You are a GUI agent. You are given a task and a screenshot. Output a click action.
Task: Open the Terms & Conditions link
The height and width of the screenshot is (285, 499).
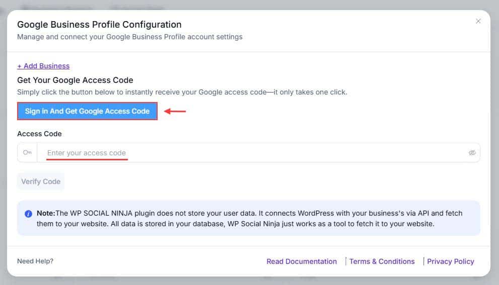coord(382,261)
